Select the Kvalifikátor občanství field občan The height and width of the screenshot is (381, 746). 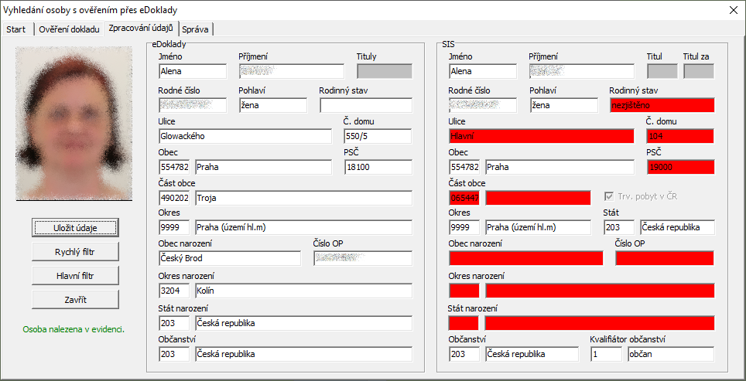point(670,354)
